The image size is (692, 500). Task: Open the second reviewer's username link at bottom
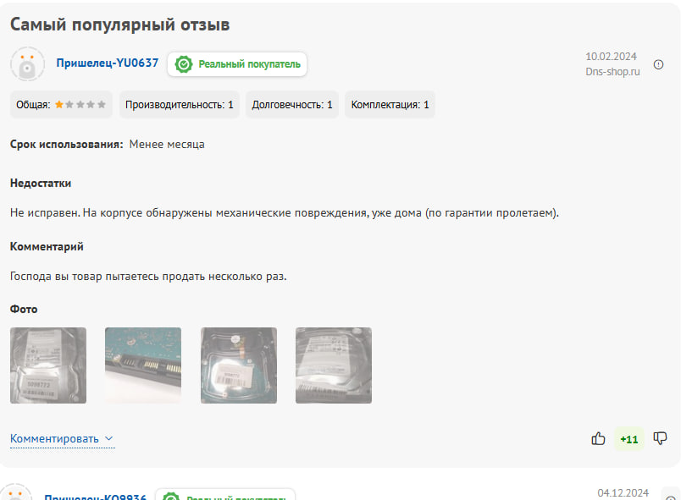point(96,496)
